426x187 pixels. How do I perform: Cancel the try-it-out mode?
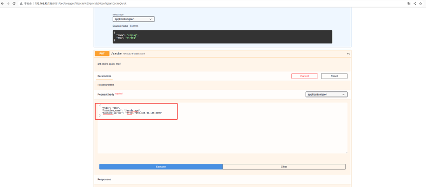(304, 76)
